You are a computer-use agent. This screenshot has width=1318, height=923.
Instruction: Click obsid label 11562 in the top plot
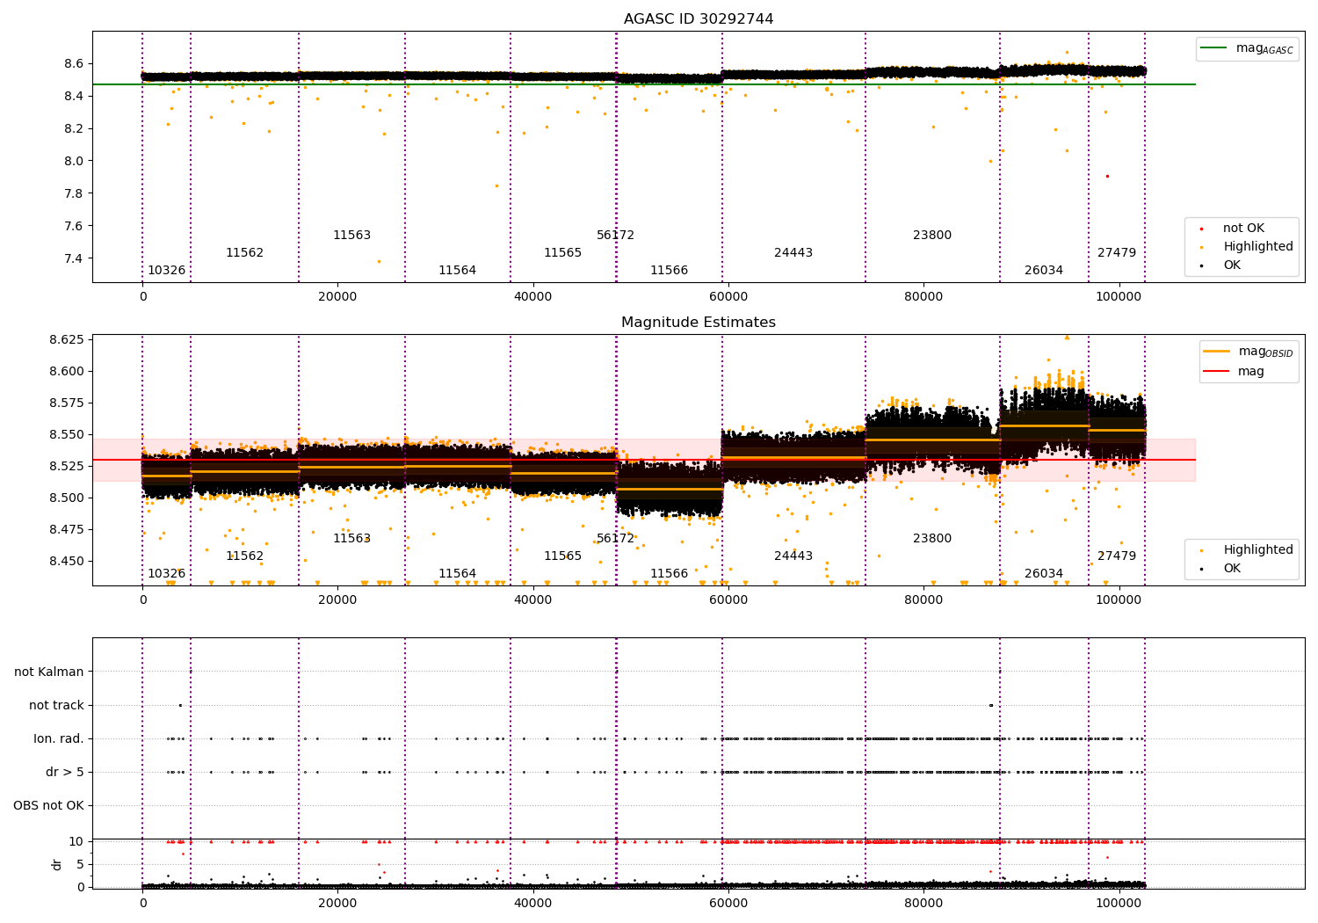[x=244, y=253]
